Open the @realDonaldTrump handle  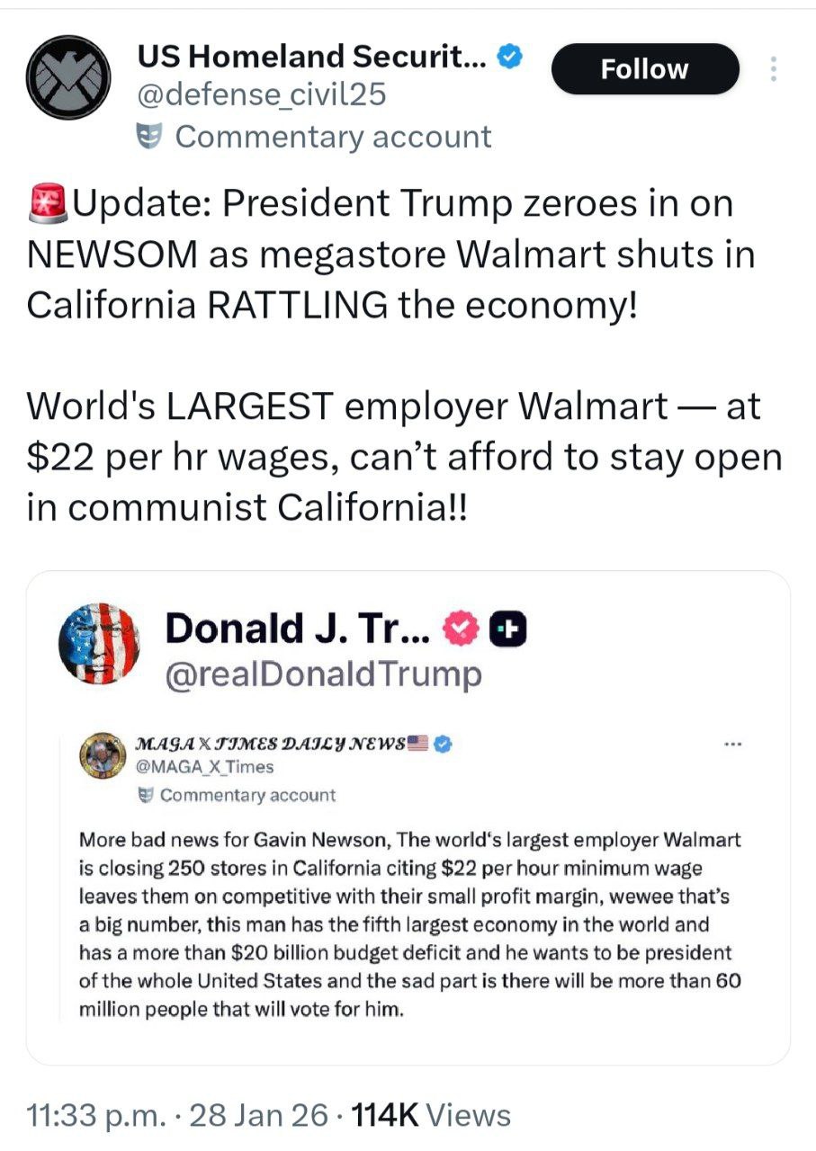tap(323, 674)
